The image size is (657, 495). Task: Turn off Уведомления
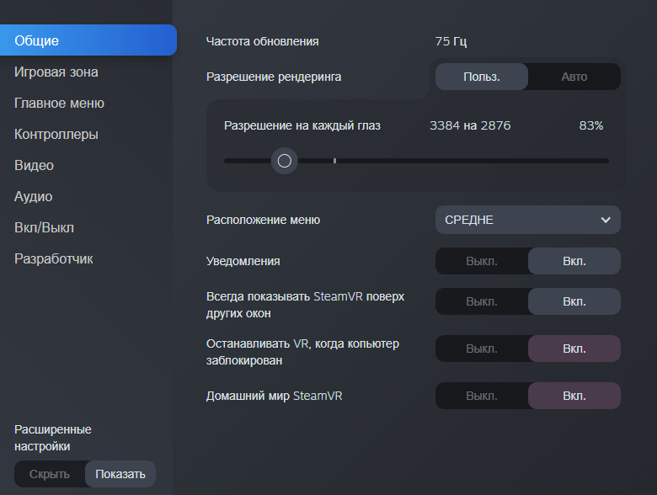pyautogui.click(x=482, y=261)
